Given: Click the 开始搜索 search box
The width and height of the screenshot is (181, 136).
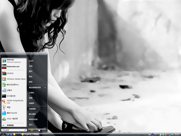Looking at the screenshot, I should 14,130.
